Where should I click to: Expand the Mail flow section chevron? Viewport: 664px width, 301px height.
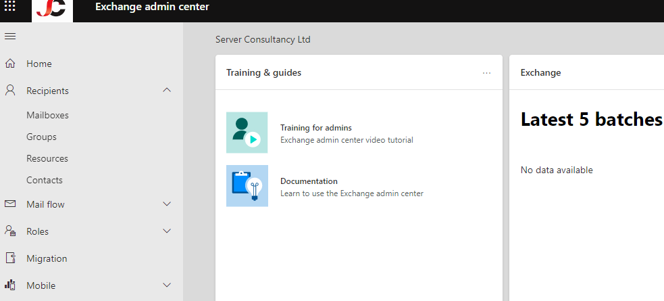click(x=167, y=204)
